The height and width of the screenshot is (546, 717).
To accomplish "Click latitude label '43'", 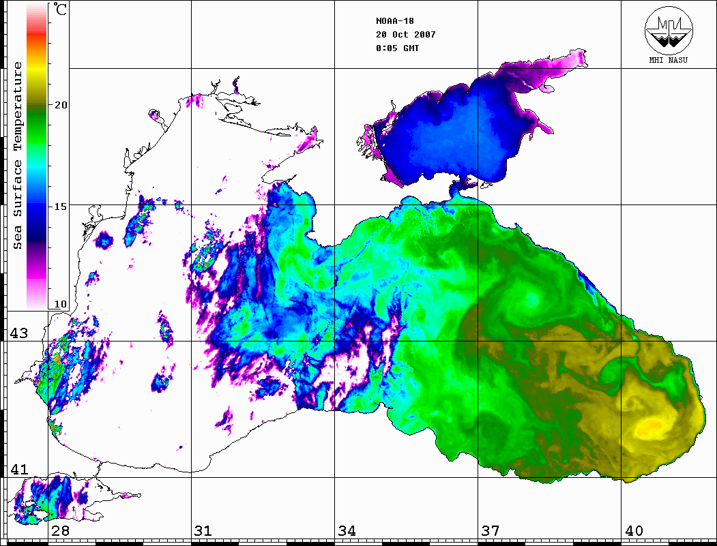I will click(19, 333).
